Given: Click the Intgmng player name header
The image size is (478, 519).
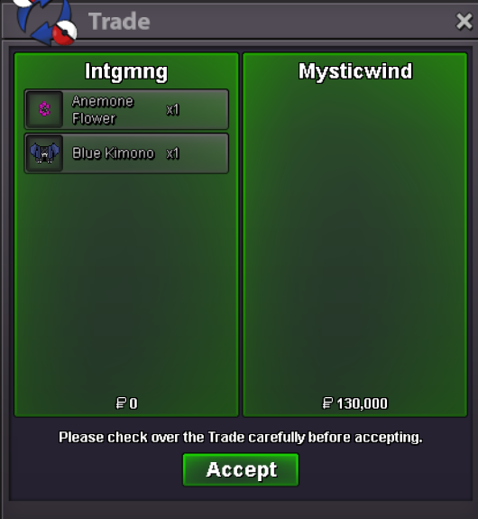Looking at the screenshot, I should 126,72.
